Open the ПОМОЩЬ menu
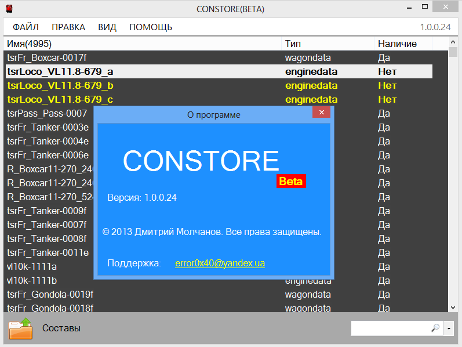The width and height of the screenshot is (462, 347). [x=151, y=27]
